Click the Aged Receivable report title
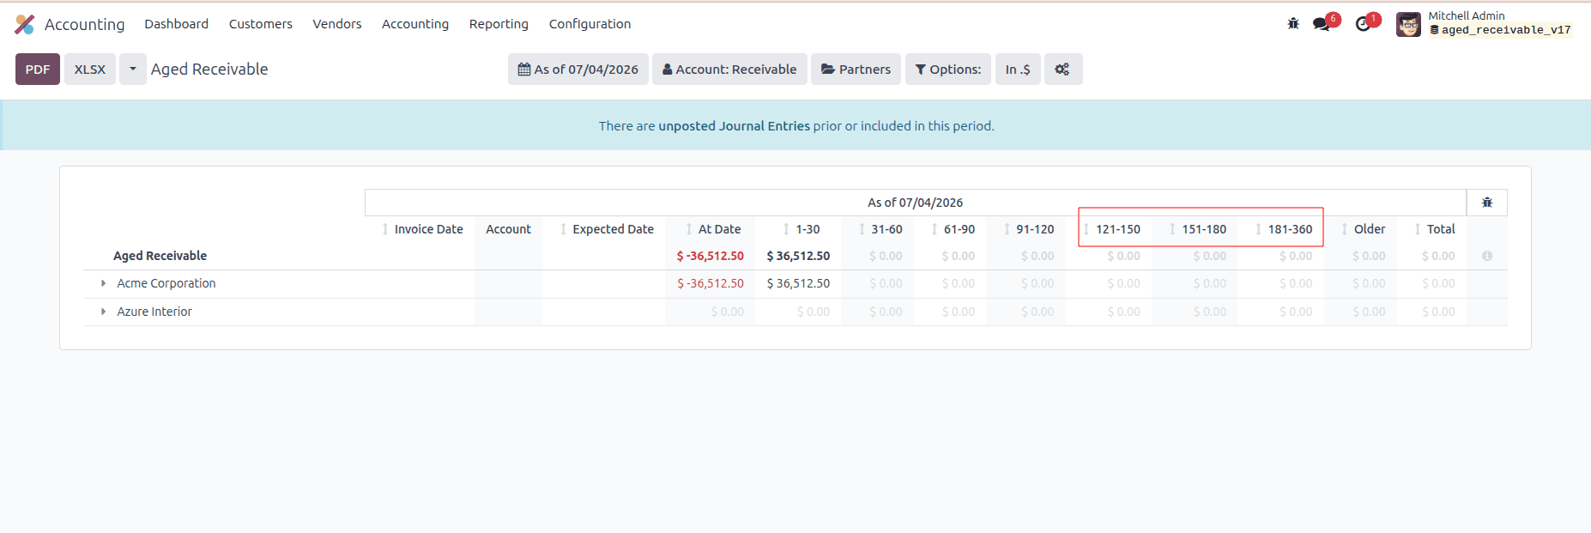 click(x=209, y=70)
